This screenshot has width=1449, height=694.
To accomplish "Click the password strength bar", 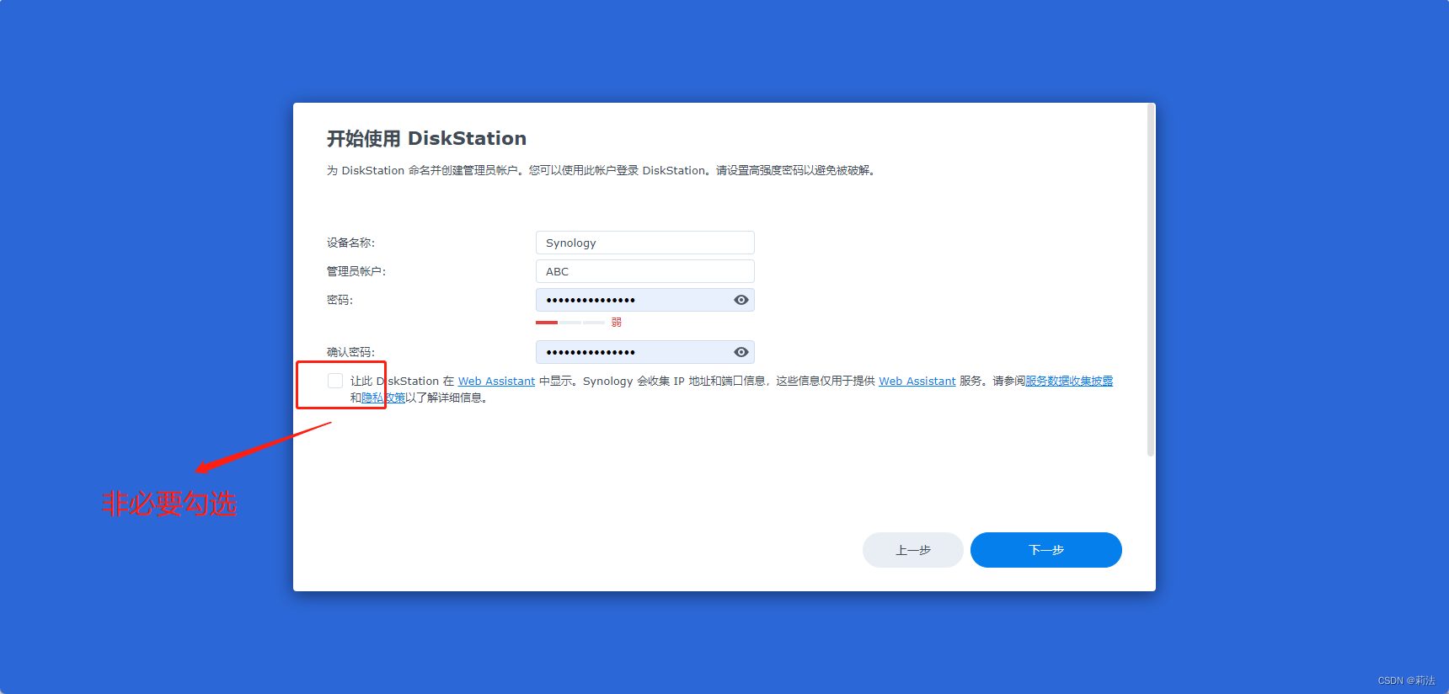I will (x=570, y=323).
